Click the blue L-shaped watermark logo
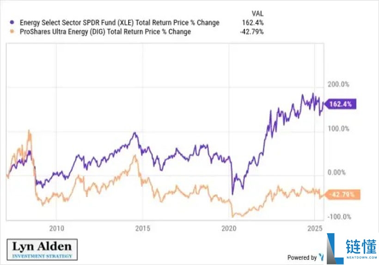The height and width of the screenshot is (265, 379). pos(334,246)
